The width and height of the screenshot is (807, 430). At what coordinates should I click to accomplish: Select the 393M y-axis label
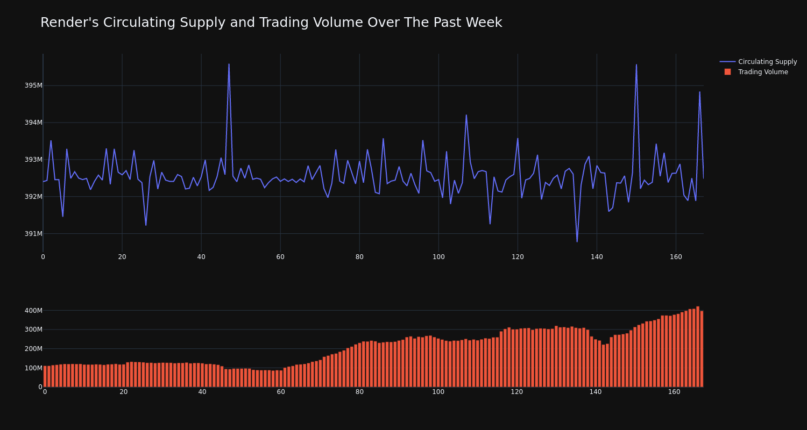coord(33,160)
